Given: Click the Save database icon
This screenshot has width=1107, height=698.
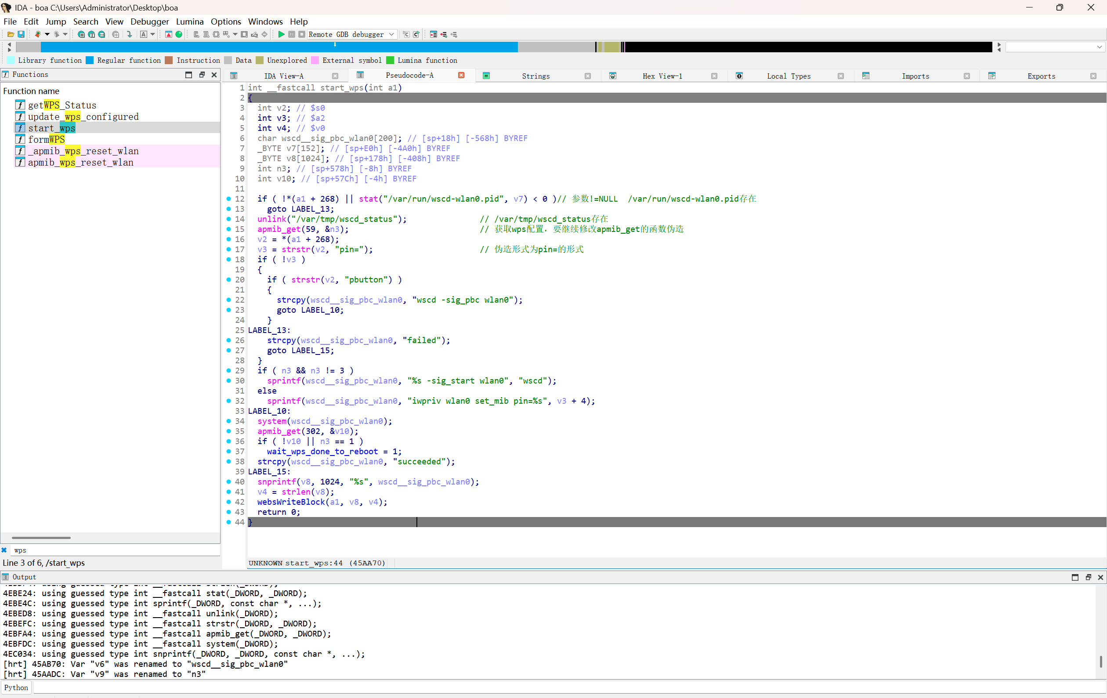Looking at the screenshot, I should tap(21, 35).
